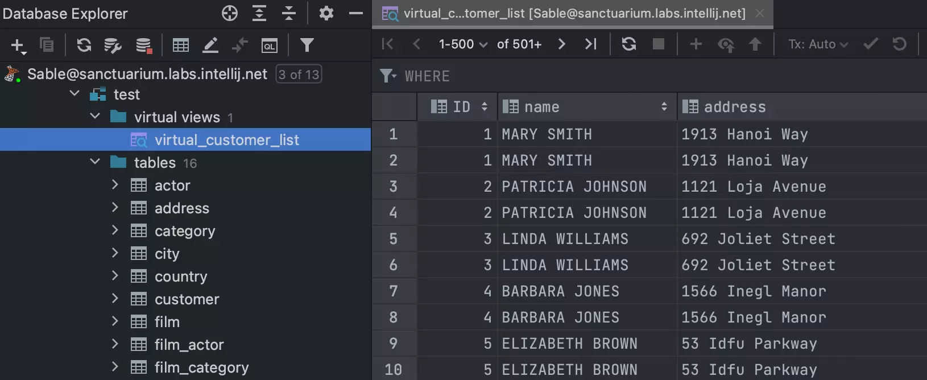Click the Filter funnel icon in Database Explorer
Screen dimensions: 927x380
[x=307, y=45]
